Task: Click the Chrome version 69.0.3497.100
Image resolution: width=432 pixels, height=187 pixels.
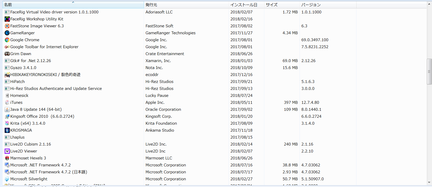Action: pos(315,40)
